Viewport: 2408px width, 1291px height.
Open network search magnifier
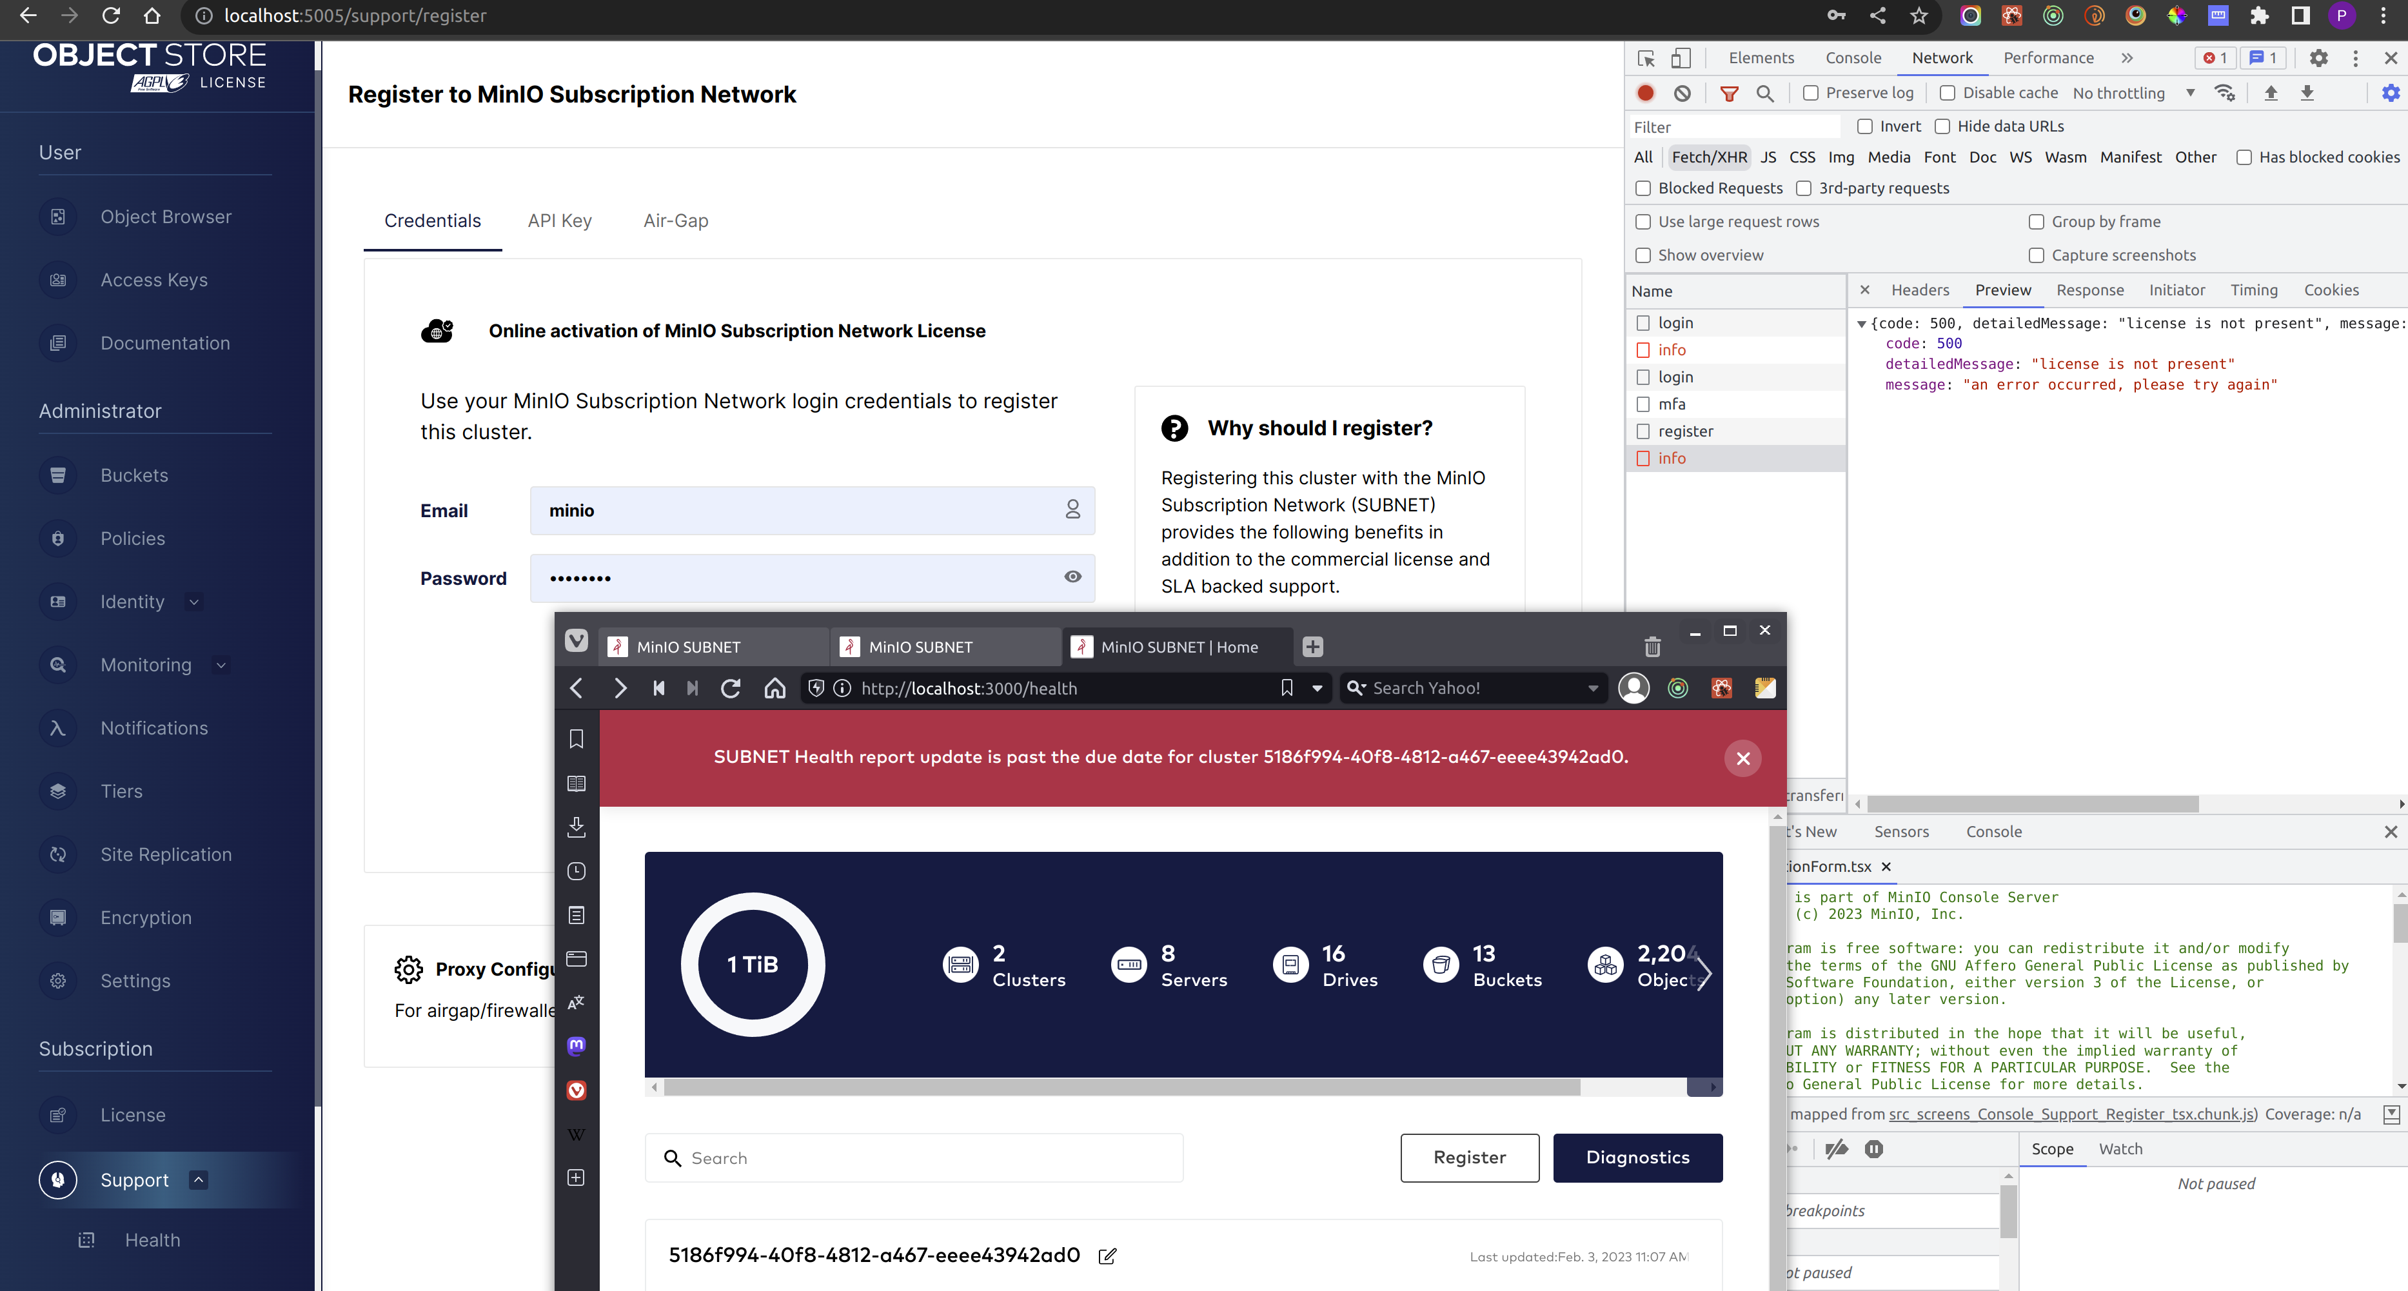(x=1765, y=93)
